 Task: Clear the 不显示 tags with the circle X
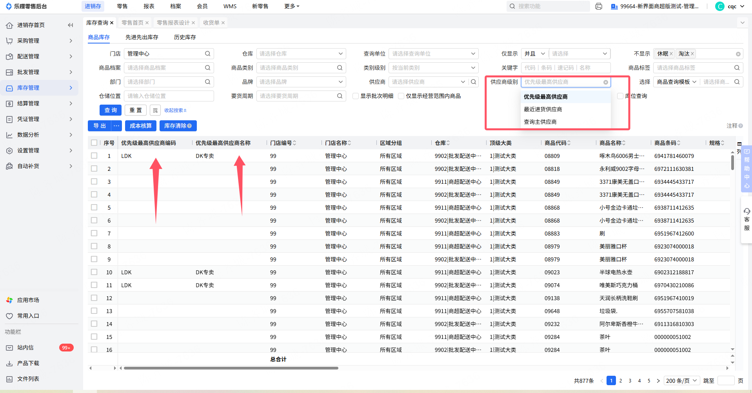tap(738, 54)
